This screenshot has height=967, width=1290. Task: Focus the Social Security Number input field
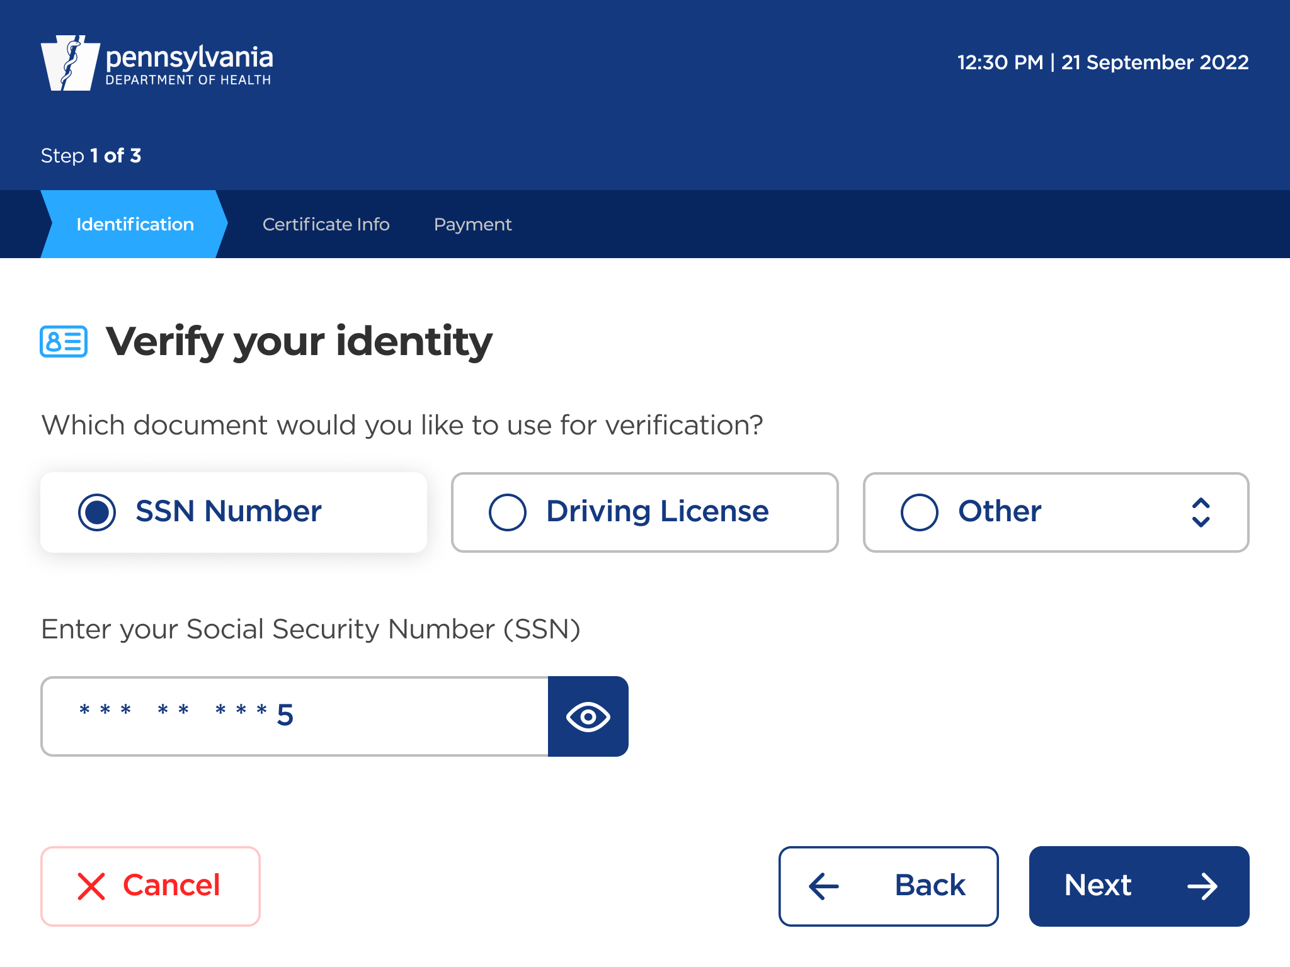click(x=295, y=716)
